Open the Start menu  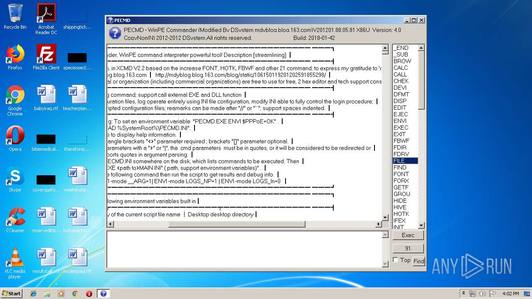click(11, 294)
